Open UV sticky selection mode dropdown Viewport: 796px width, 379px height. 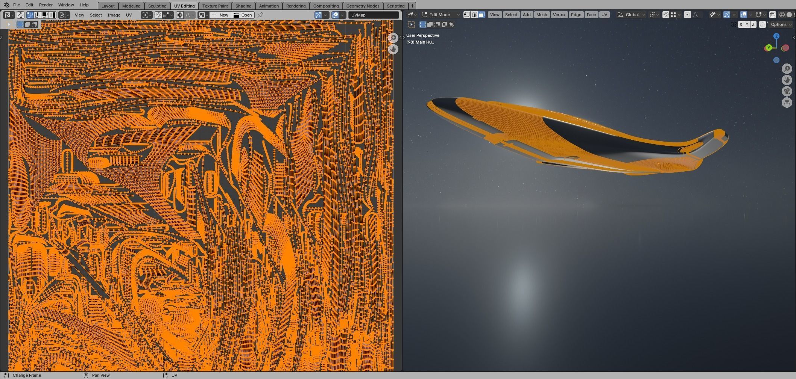coord(64,15)
